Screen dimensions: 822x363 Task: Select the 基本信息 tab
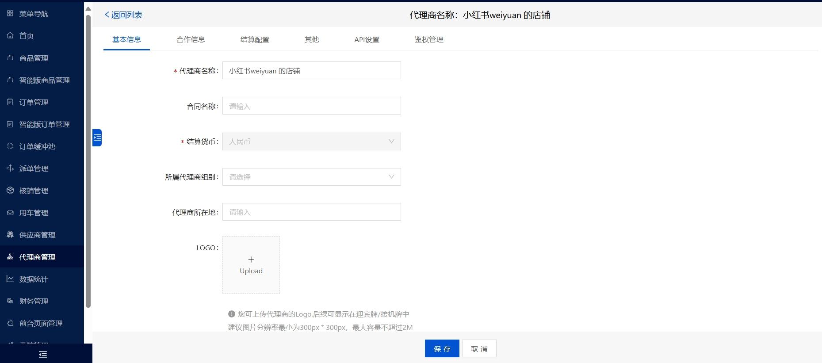(126, 39)
